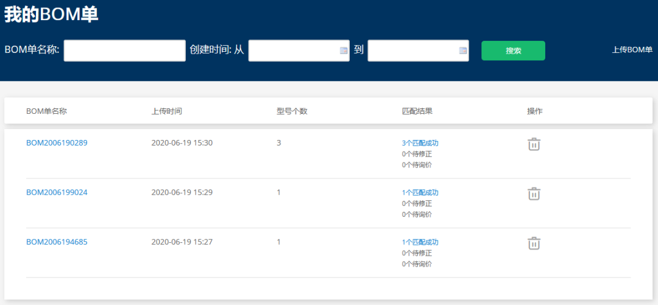Viewport: 658px width, 305px height.
Task: Select the 型号个数 column header
Action: [x=292, y=111]
